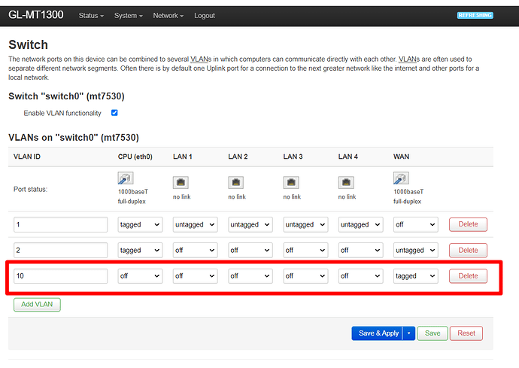Image resolution: width=519 pixels, height=368 pixels.
Task: Open the System menu
Action: 128,15
